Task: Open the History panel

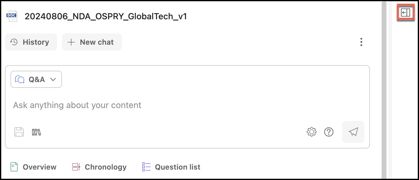Action: (x=31, y=42)
